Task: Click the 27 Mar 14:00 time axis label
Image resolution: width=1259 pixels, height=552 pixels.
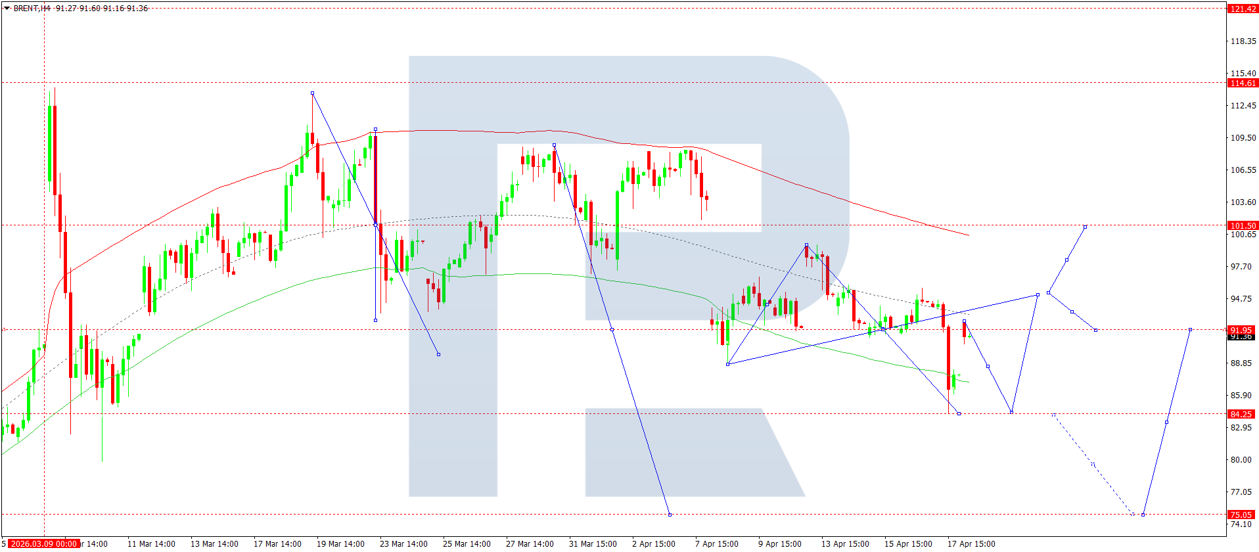Action: [530, 543]
